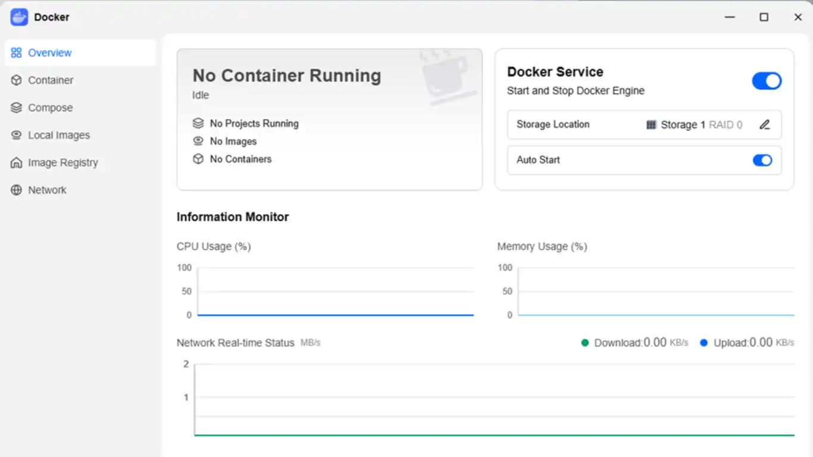
Task: Click the edit pencil for Storage Location
Action: coord(765,124)
